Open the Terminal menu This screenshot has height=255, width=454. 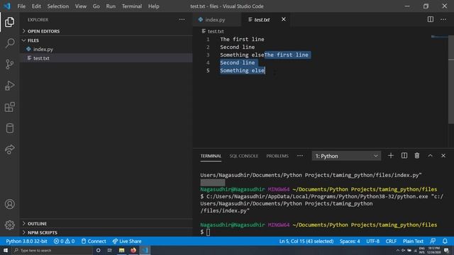pyautogui.click(x=132, y=6)
